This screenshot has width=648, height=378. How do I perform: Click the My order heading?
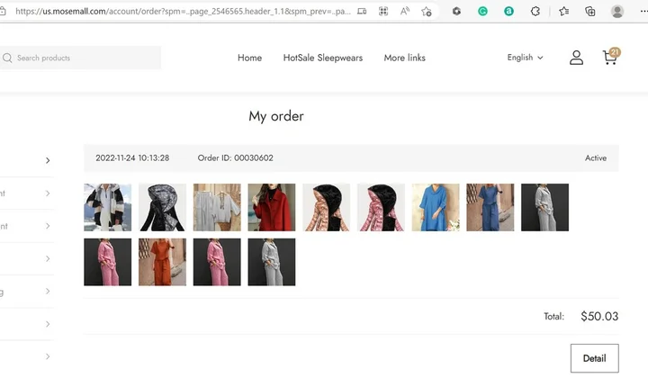(x=276, y=116)
